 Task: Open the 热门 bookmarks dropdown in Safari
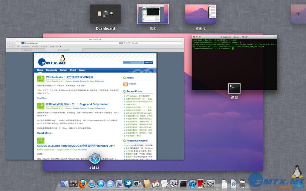pos(59,47)
